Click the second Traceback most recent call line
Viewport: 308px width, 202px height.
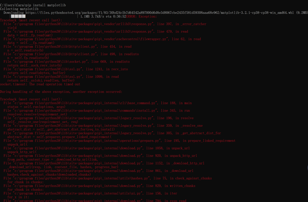31,99
